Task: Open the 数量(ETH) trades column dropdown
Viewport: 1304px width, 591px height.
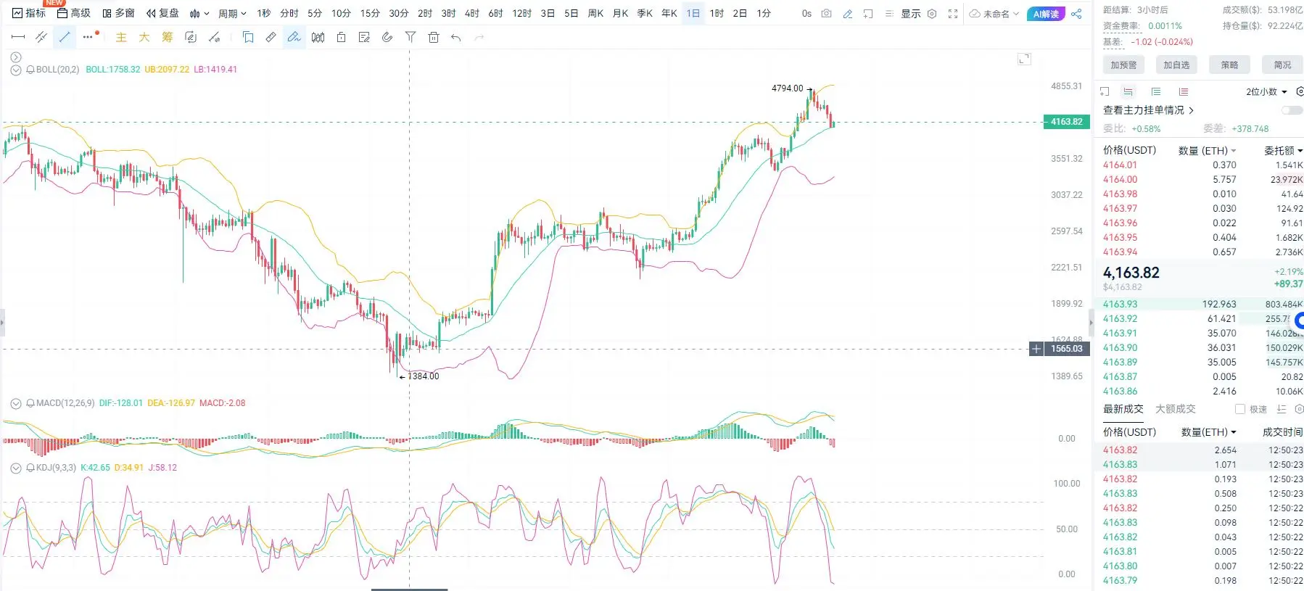Action: [x=1209, y=432]
